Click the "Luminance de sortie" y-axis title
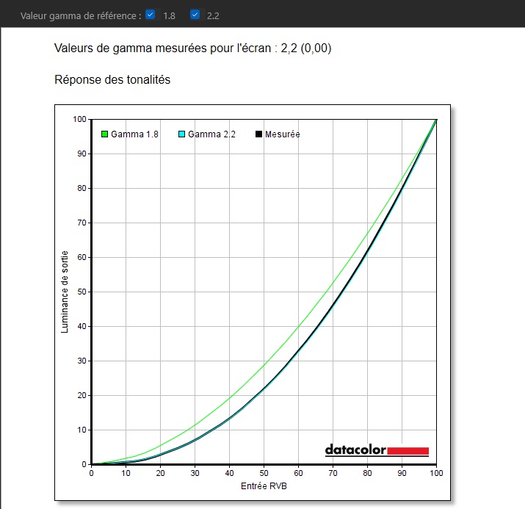The image size is (525, 509). (65, 292)
